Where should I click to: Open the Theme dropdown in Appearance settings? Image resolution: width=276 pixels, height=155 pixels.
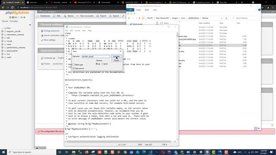click(x=58, y=64)
